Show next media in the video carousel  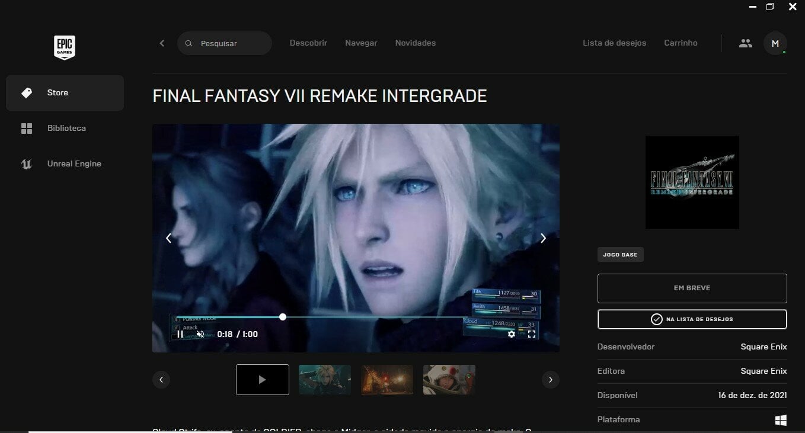coord(543,238)
